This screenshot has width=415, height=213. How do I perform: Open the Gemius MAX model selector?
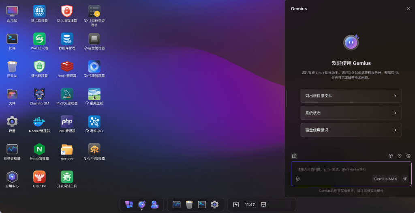click(385, 179)
